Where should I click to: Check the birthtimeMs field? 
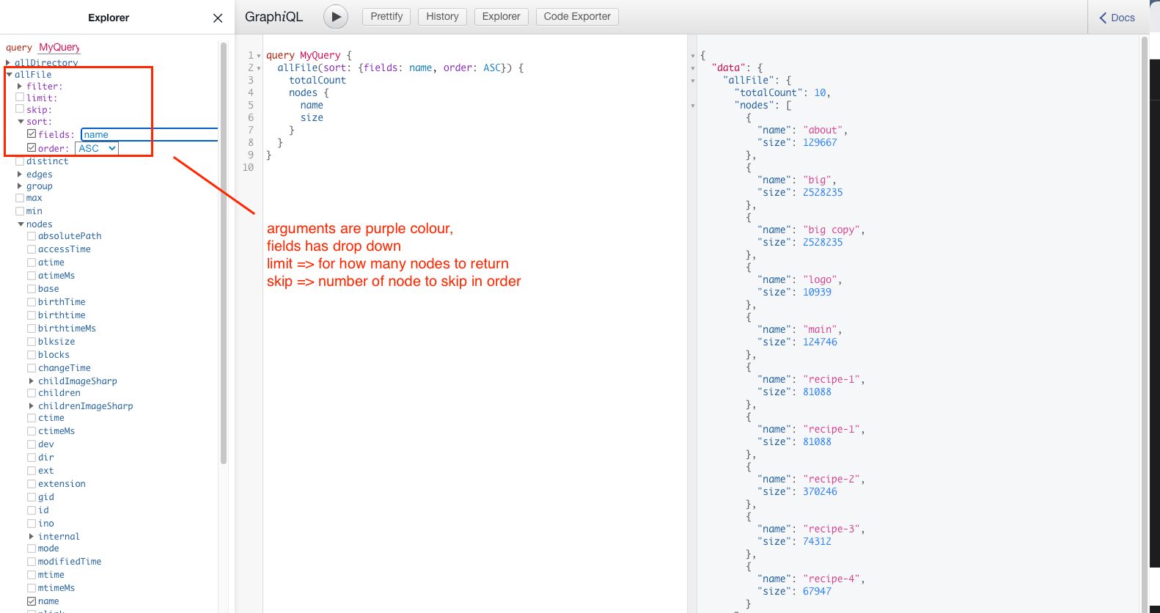(32, 328)
